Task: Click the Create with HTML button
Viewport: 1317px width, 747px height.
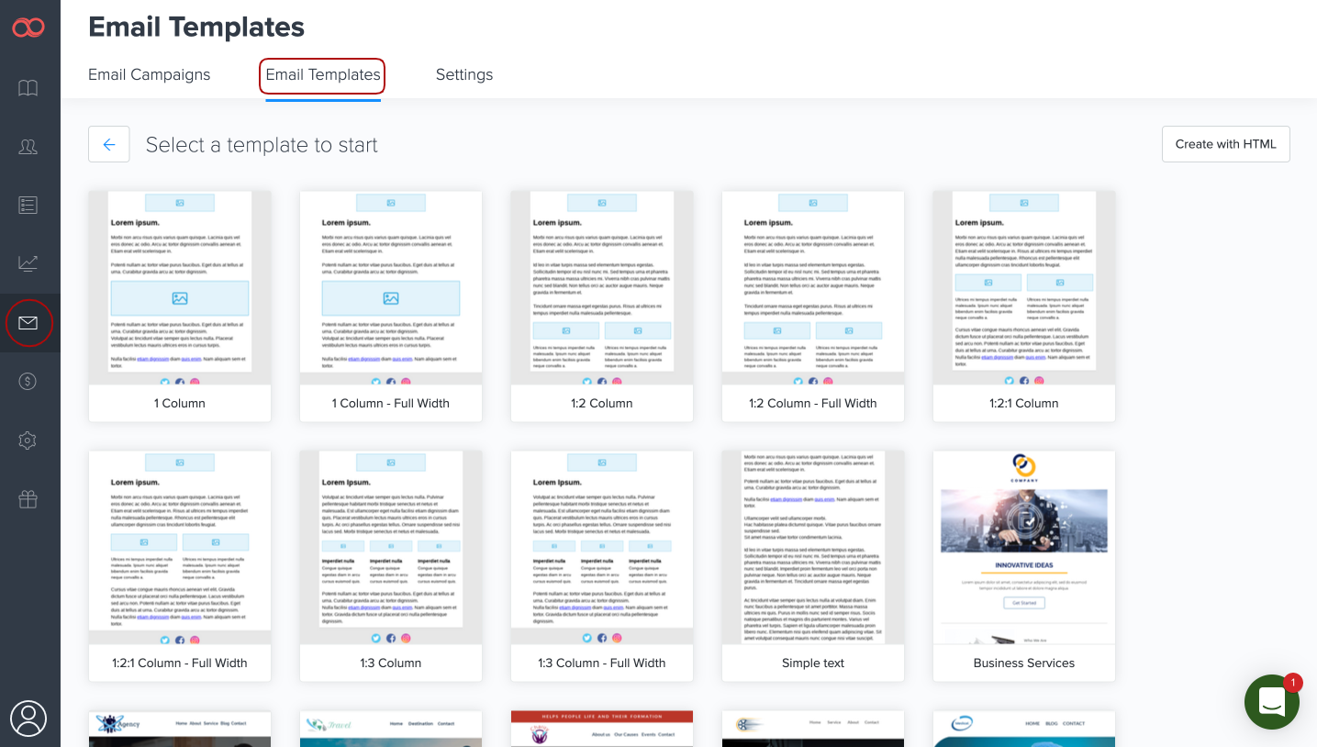Action: coord(1225,144)
